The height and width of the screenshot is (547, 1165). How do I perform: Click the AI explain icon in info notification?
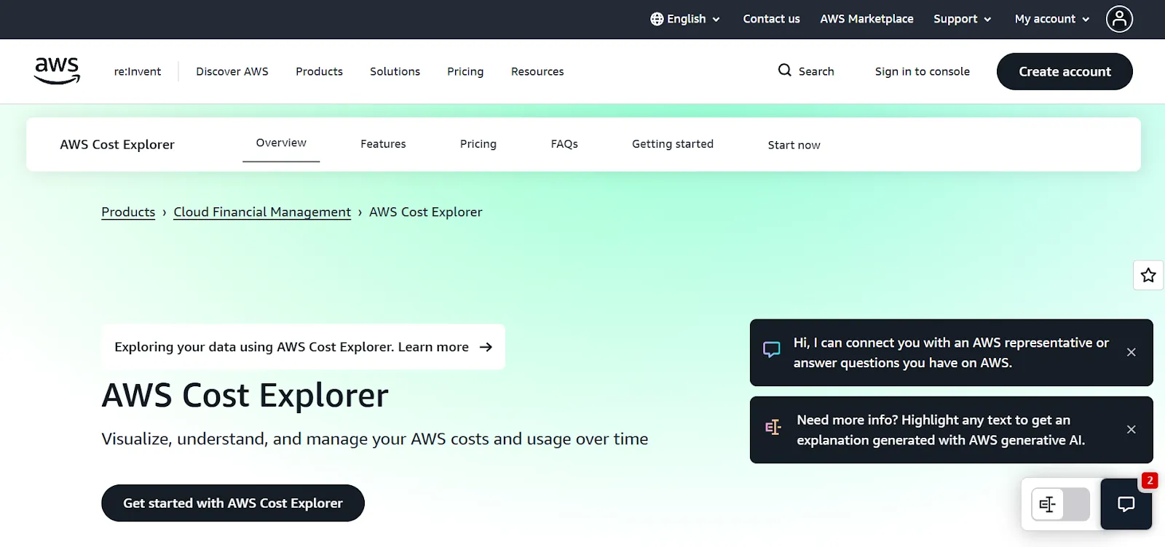coord(773,427)
